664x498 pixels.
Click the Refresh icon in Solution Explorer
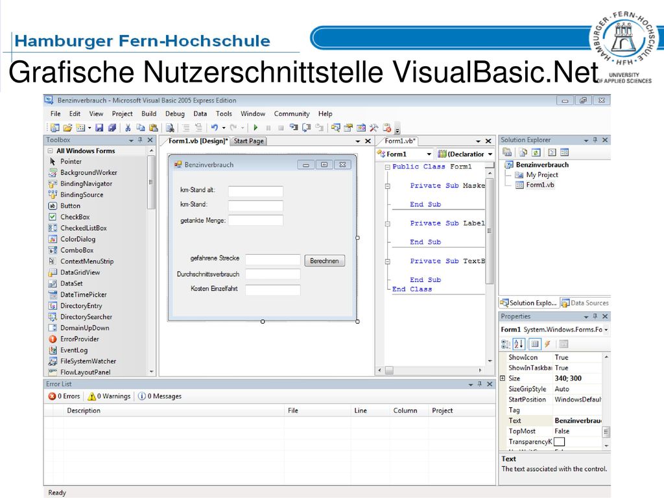point(536,152)
